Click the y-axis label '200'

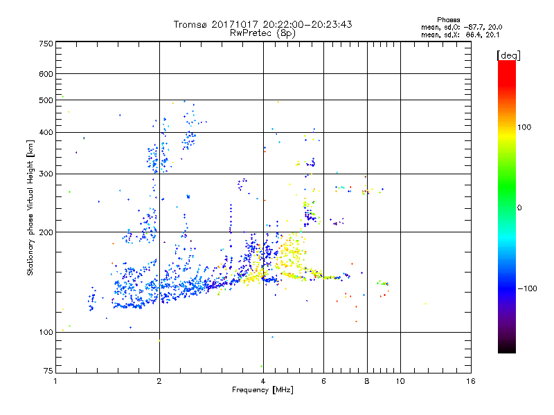click(46, 232)
